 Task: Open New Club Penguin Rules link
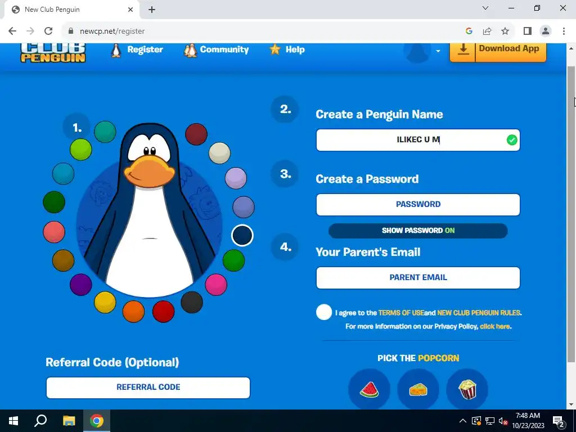coord(479,313)
